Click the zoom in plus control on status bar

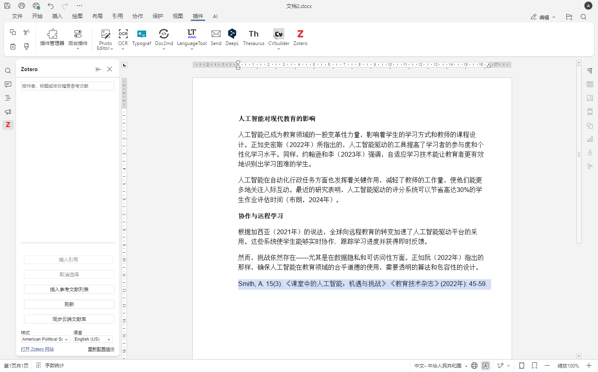(589, 366)
